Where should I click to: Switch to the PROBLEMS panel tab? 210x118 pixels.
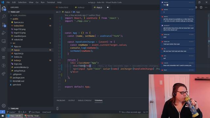pyautogui.click(x=61, y=101)
